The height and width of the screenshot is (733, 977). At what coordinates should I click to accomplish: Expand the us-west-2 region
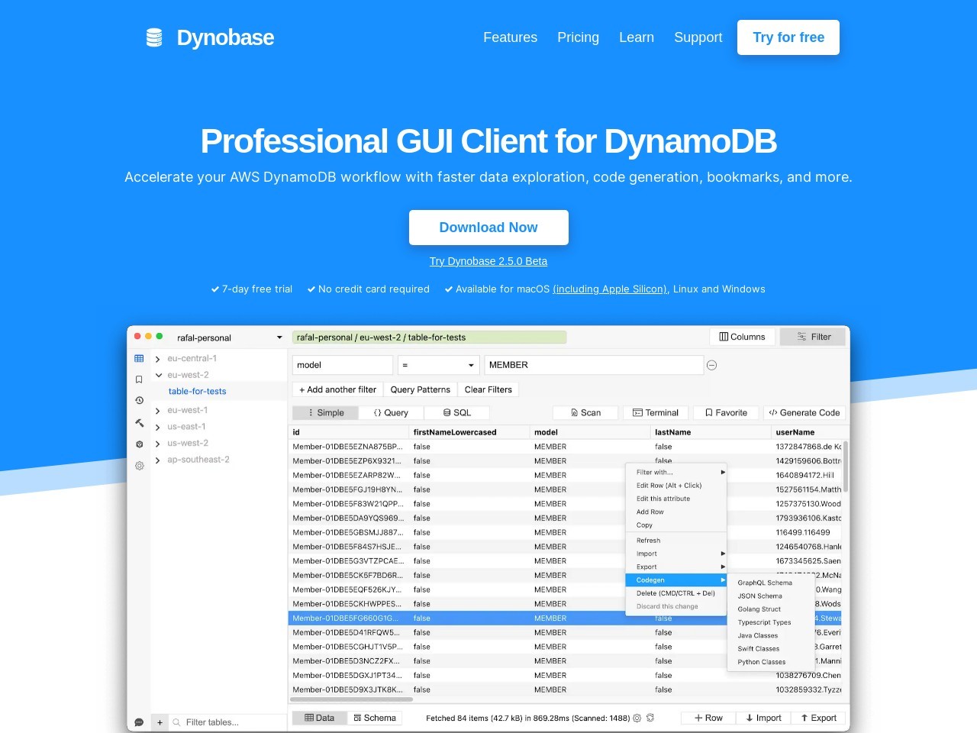click(x=158, y=444)
